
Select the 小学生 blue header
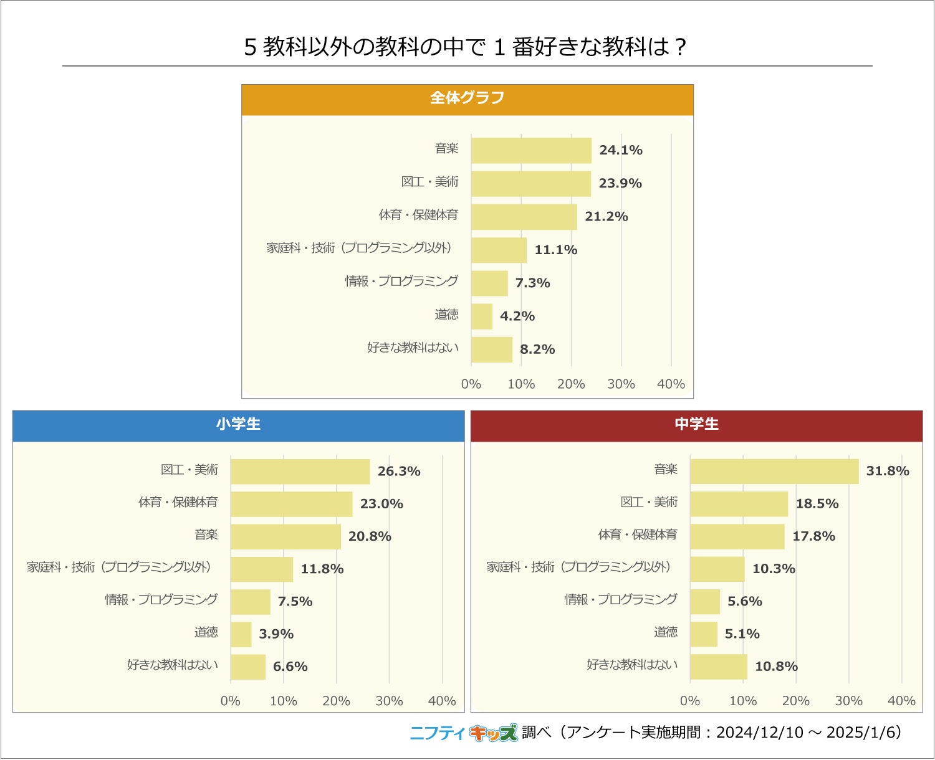(x=238, y=425)
